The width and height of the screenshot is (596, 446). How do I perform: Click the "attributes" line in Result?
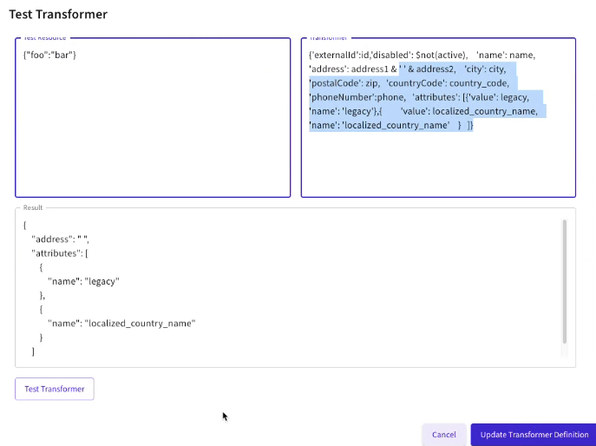point(59,253)
